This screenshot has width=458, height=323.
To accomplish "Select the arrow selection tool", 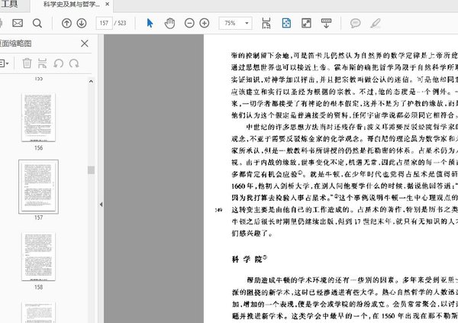I will tap(150, 24).
